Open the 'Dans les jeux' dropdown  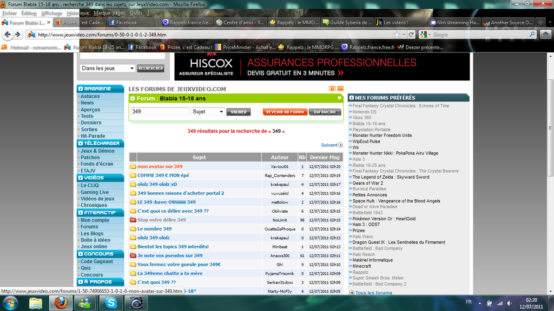[x=107, y=69]
